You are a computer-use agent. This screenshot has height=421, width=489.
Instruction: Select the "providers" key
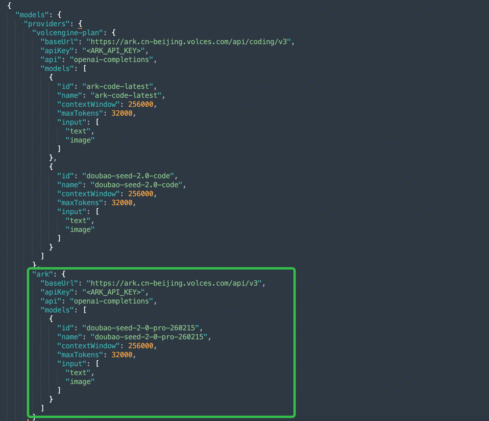pyautogui.click(x=47, y=24)
